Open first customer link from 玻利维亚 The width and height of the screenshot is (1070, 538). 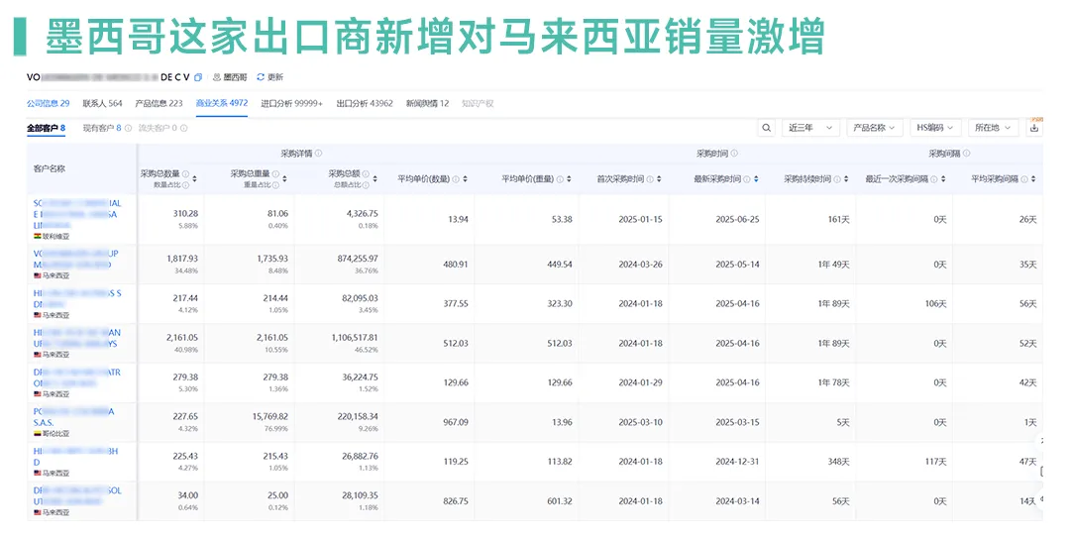pos(75,213)
